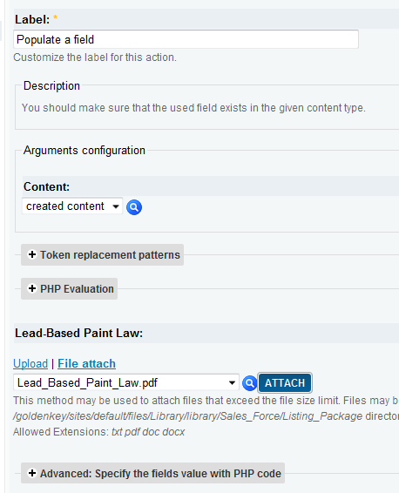
Task: Select the File attach option
Action: pos(87,364)
